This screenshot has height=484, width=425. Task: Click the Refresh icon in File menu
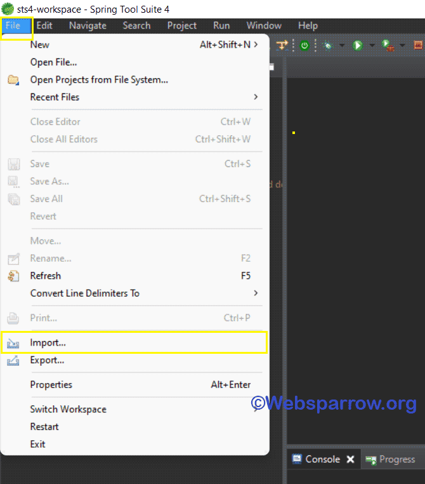13,276
